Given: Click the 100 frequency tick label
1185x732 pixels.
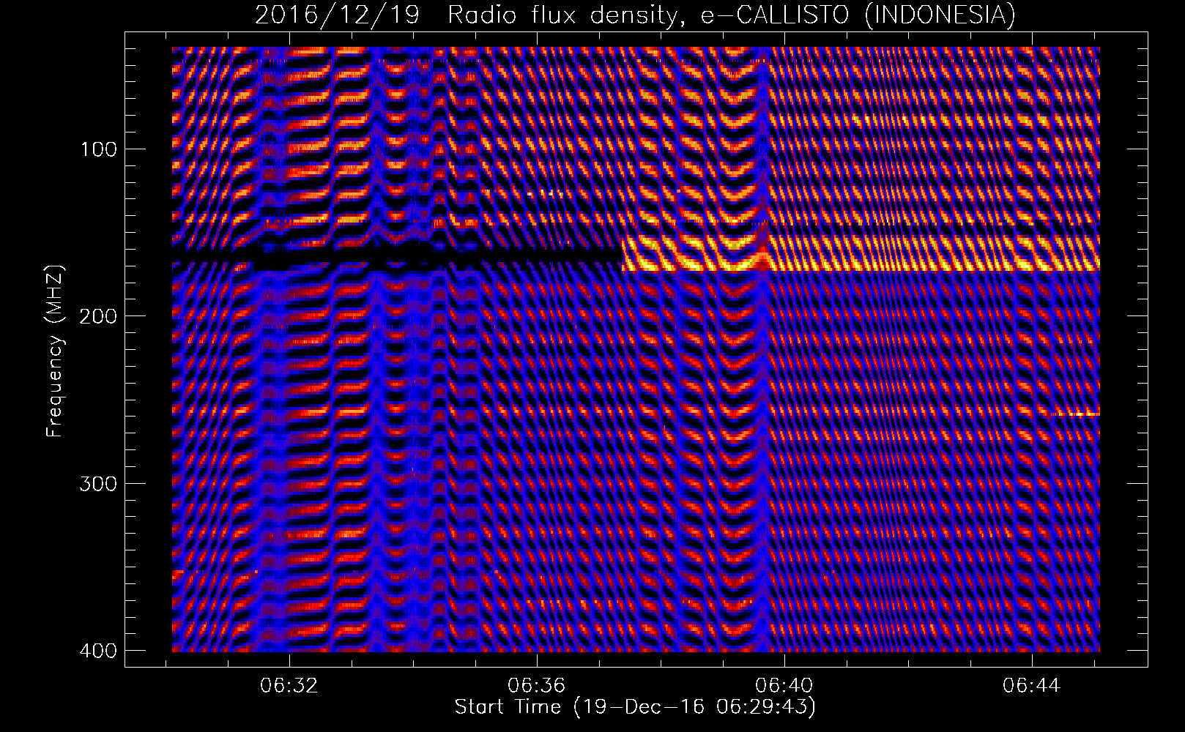Looking at the screenshot, I should click(x=97, y=149).
